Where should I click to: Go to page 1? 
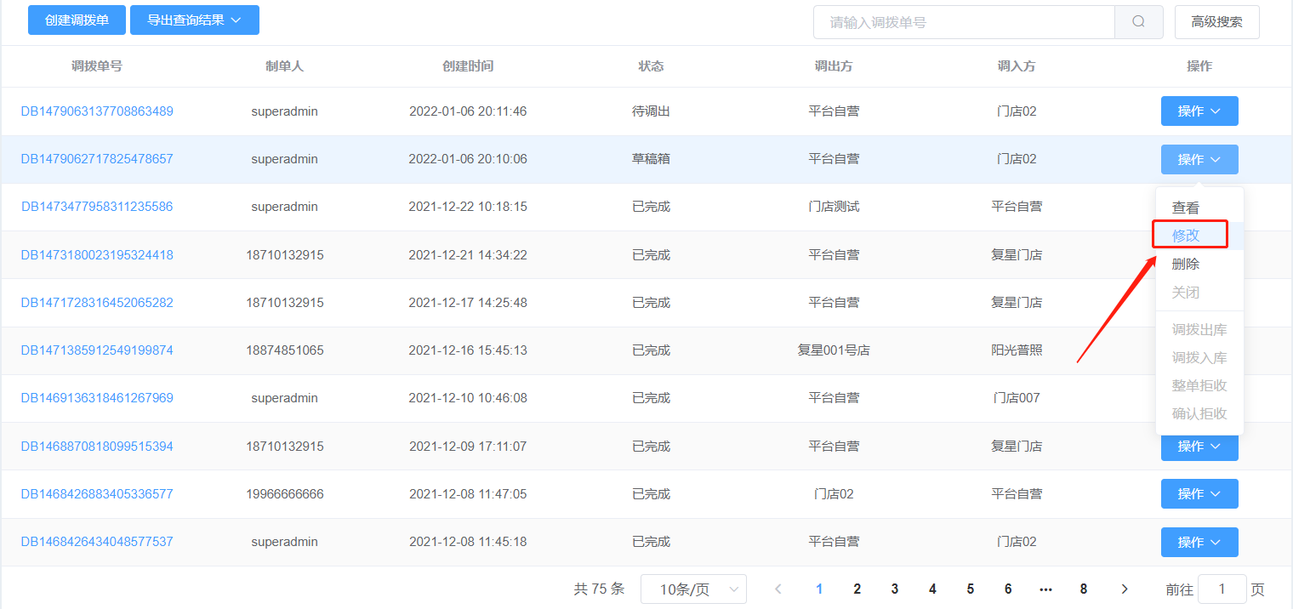pyautogui.click(x=819, y=589)
